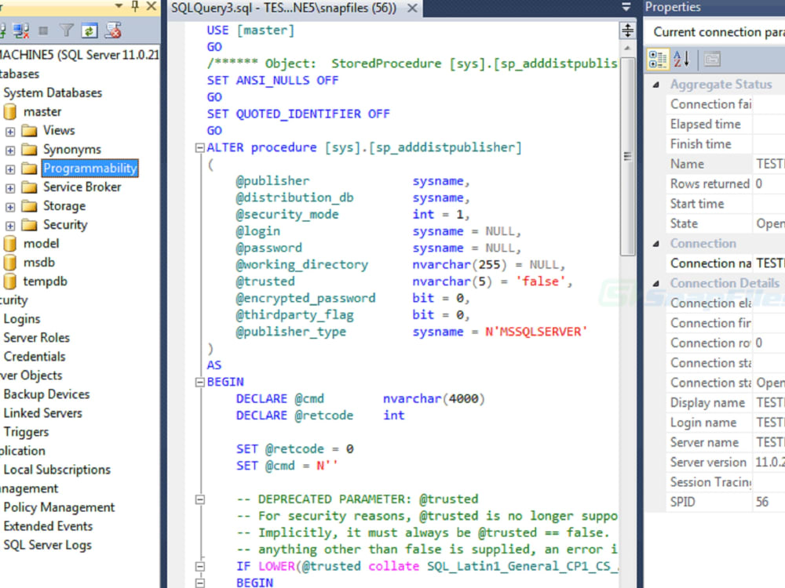Viewport: 785px width, 588px height.
Task: Expand the Programmability folder
Action: (10, 169)
